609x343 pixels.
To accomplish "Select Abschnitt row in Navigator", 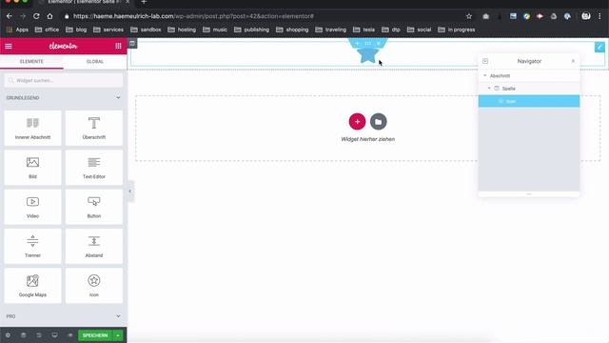I will pos(529,75).
